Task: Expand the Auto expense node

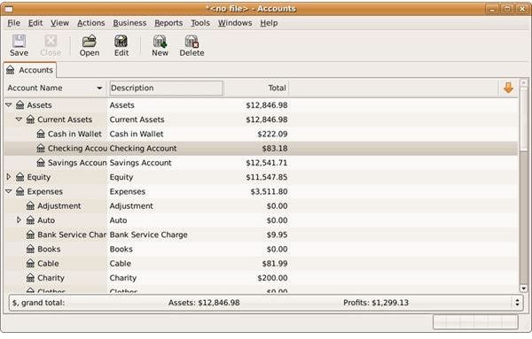Action: coord(19,220)
